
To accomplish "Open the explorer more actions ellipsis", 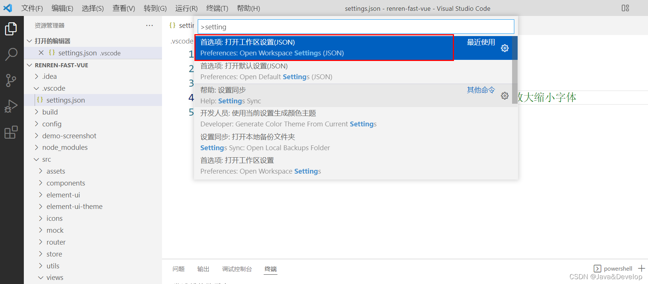I will [x=149, y=25].
